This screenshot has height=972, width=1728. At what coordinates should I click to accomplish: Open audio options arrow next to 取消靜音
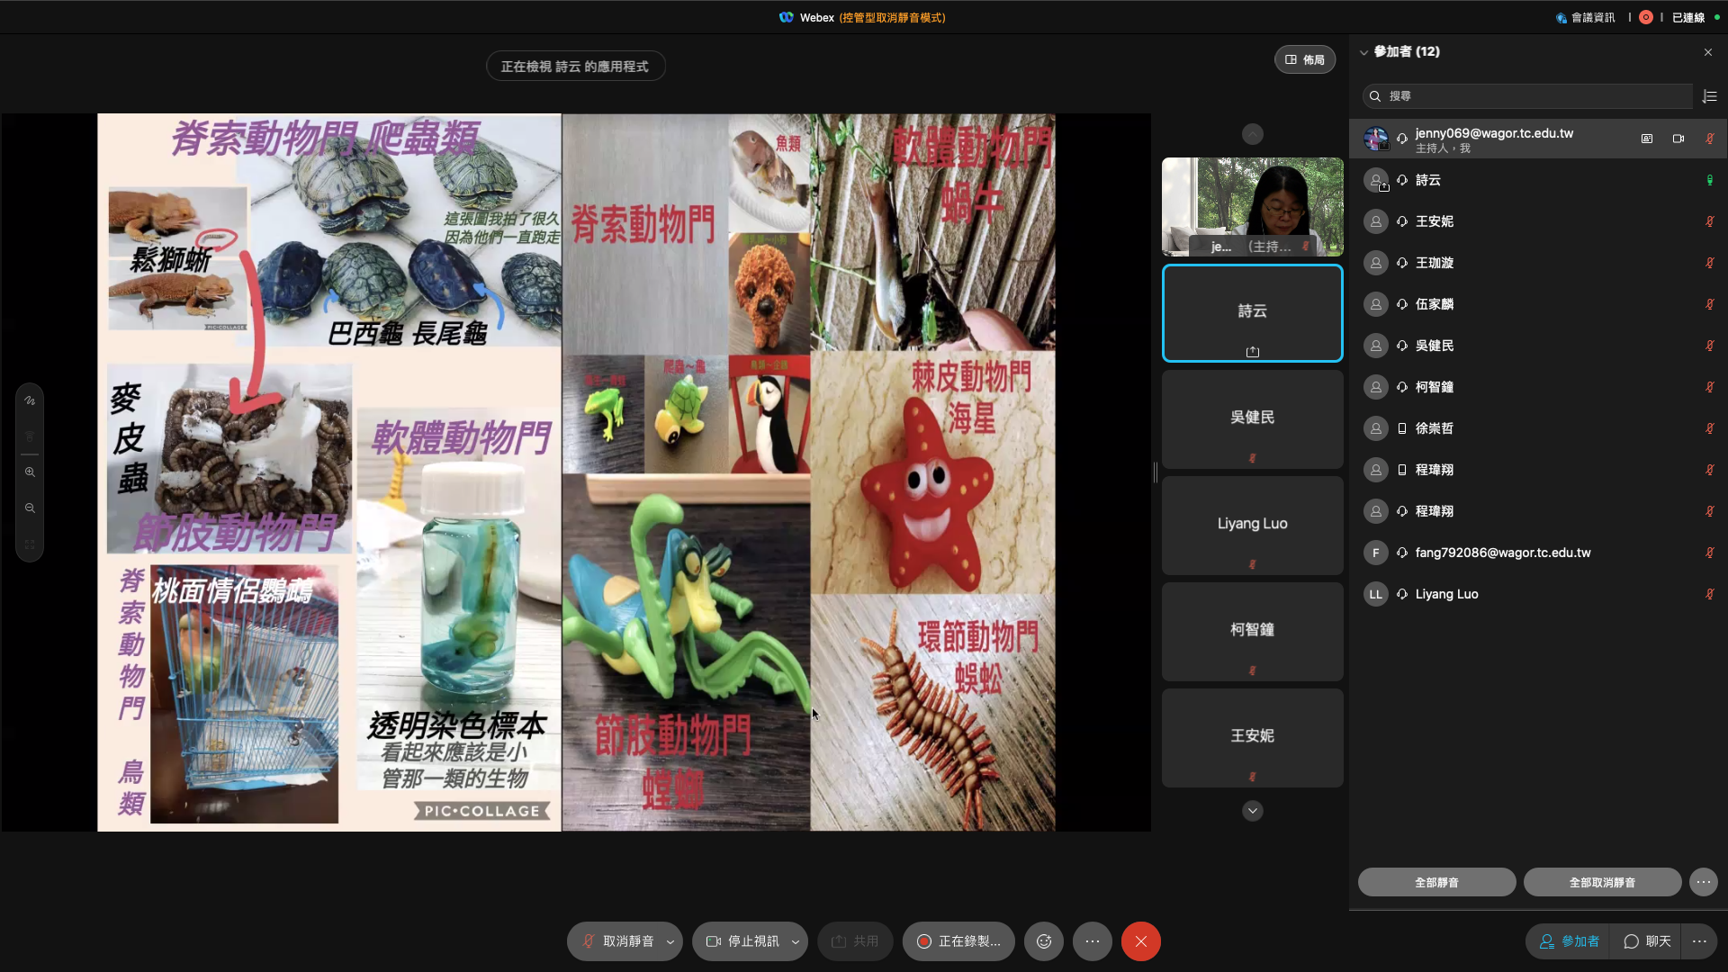click(x=670, y=941)
